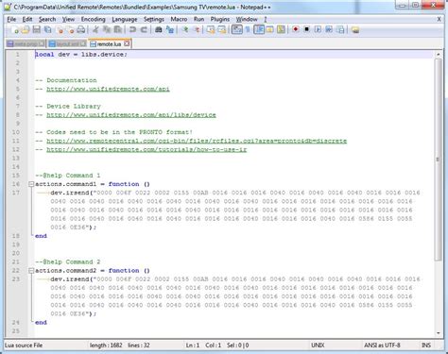Screen dimensions: 448x354
Task: Open user defined language dialog icon
Action: 270,30
